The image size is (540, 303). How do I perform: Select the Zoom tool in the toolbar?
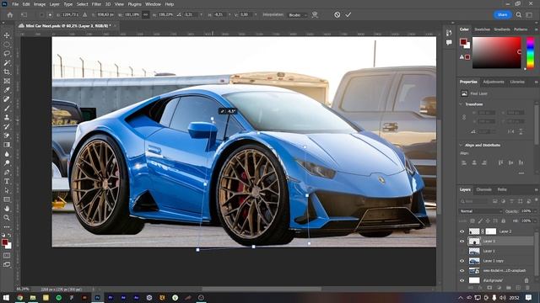pyautogui.click(x=7, y=218)
